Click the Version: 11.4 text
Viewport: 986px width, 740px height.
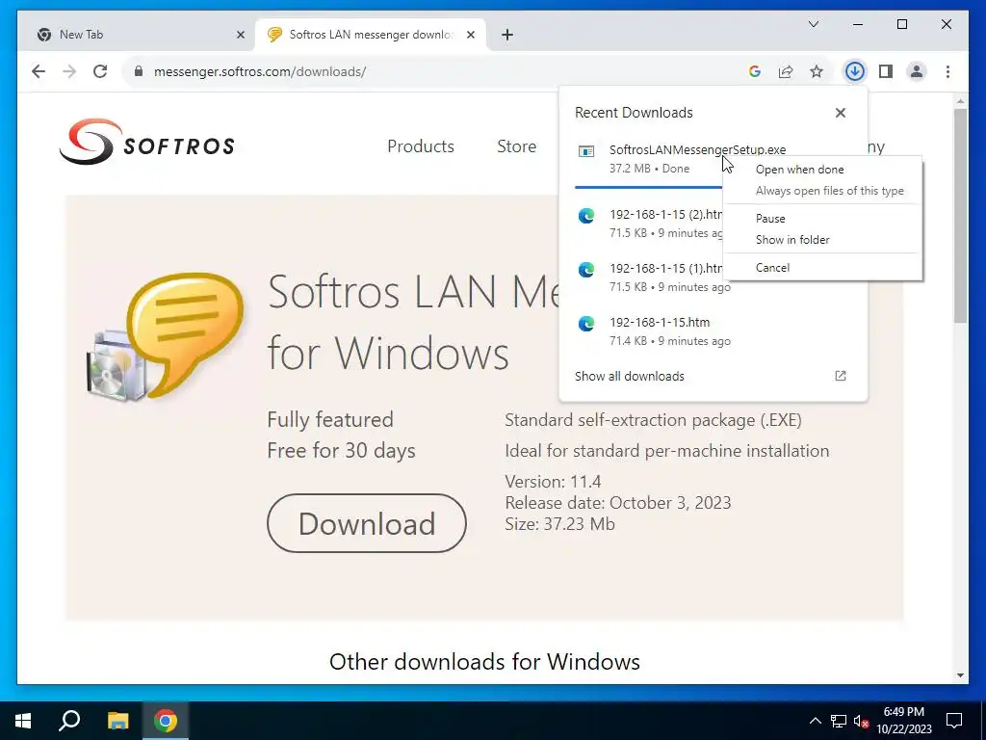(553, 482)
